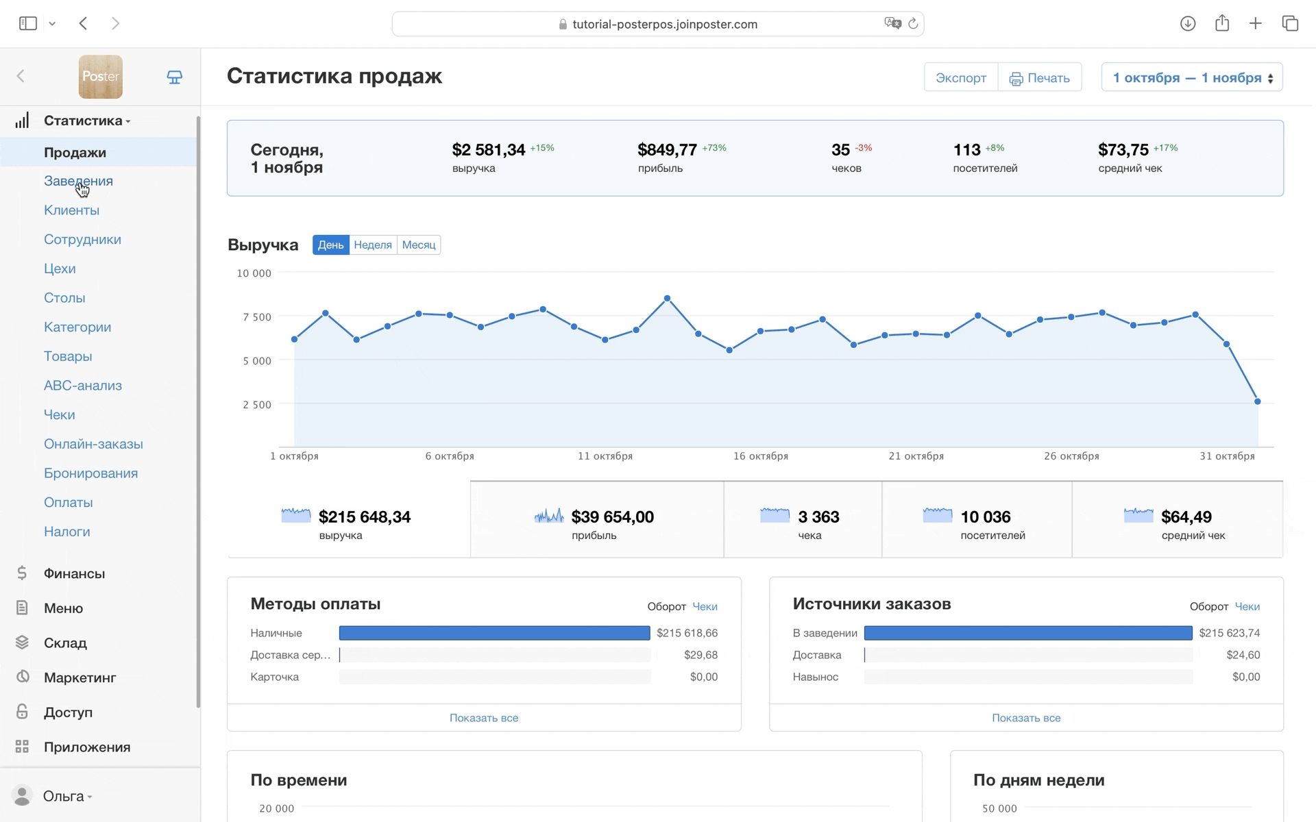
Task: Click the Poster logo thumbnail
Action: tap(101, 77)
